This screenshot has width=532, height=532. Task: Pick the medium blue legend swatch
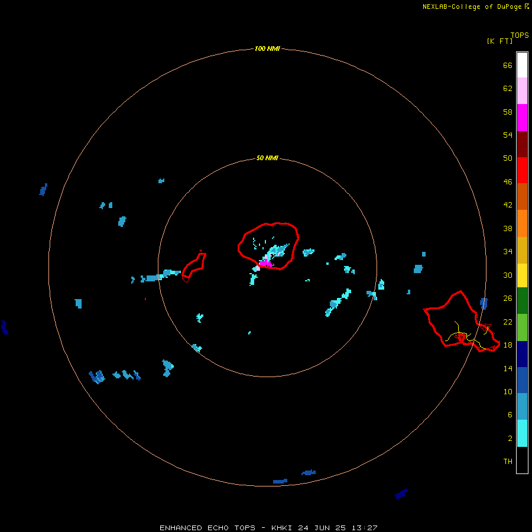[522, 380]
